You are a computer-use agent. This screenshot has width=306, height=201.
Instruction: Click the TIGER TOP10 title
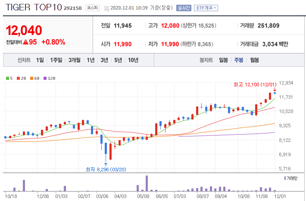pos(34,7)
